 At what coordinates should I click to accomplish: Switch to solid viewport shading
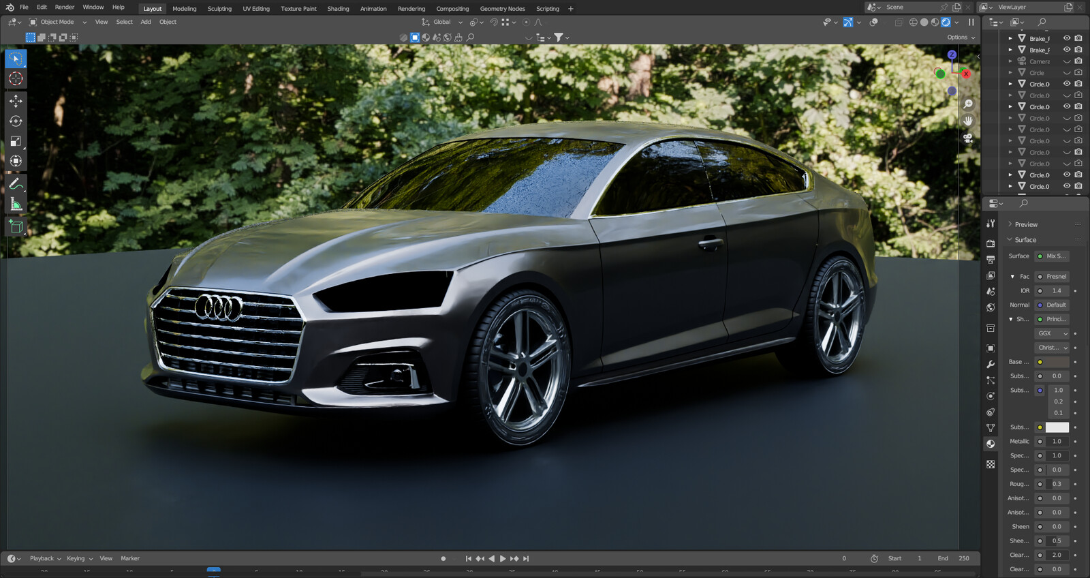click(x=924, y=22)
